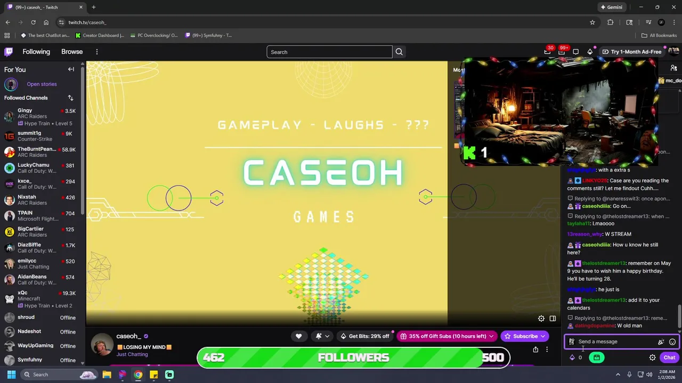Open the emote picker smiley icon

click(672, 342)
